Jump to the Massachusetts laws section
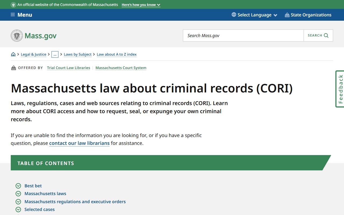The height and width of the screenshot is (215, 344). 45,193
